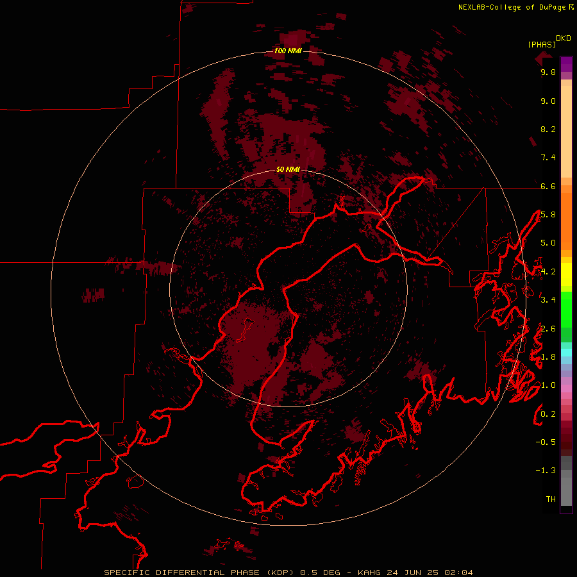This screenshot has width=577, height=577.
Task: Click the "24 JUN 25" date in the caption
Action: pyautogui.click(x=412, y=573)
